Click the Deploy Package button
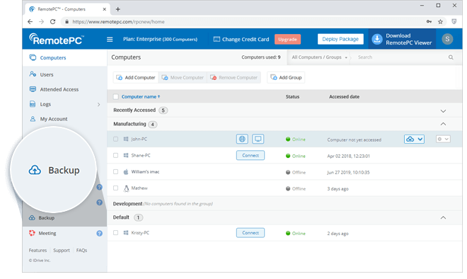 pos(340,39)
